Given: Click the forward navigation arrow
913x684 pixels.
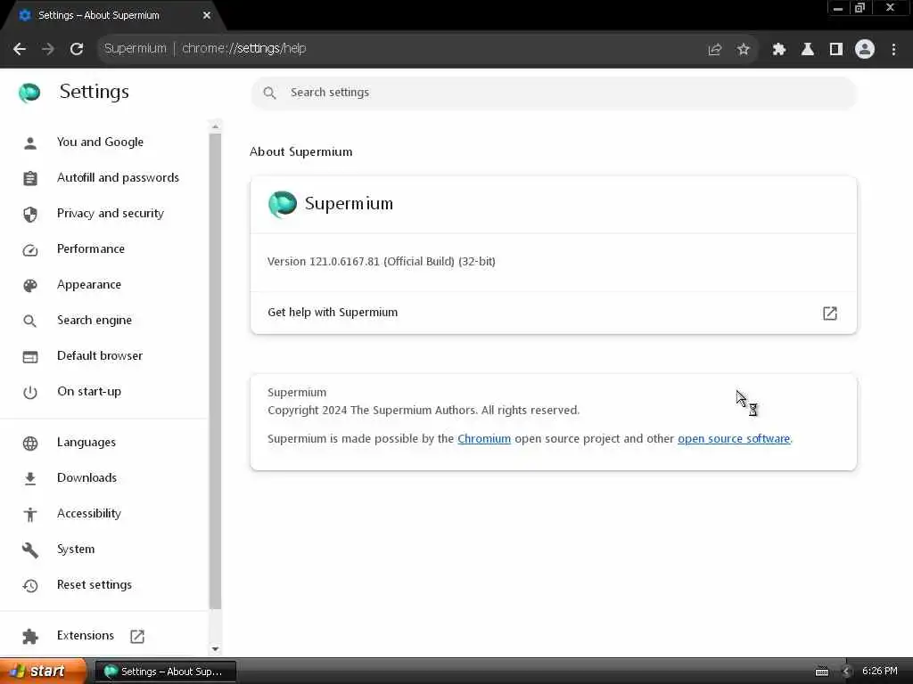Looking at the screenshot, I should click(48, 49).
